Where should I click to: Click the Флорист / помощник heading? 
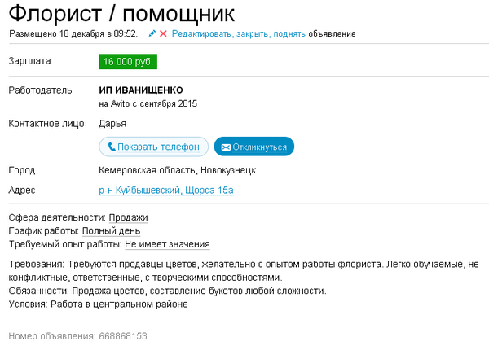point(121,14)
